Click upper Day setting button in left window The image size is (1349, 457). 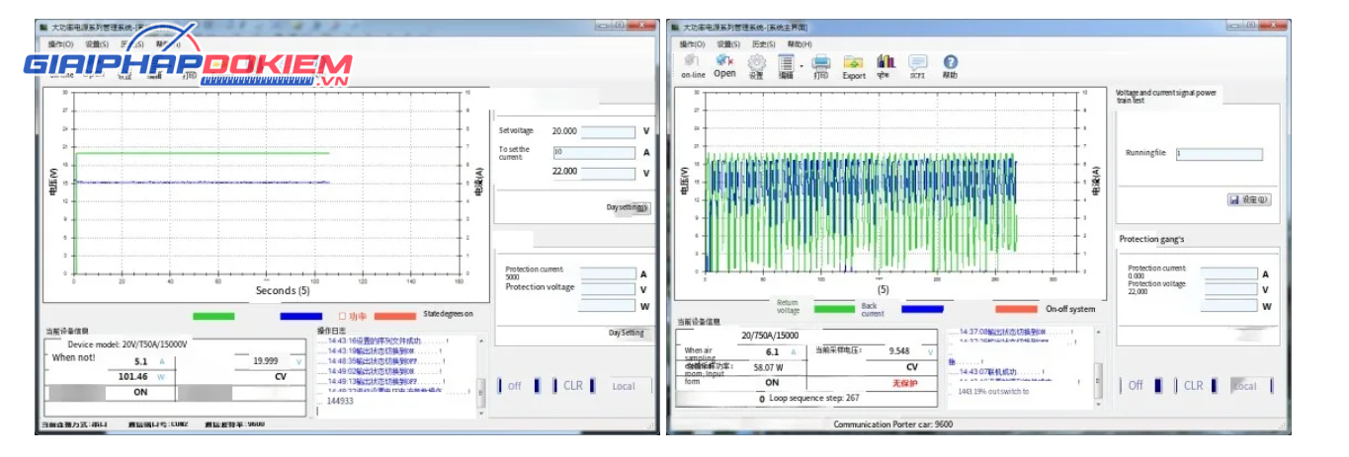(x=630, y=208)
